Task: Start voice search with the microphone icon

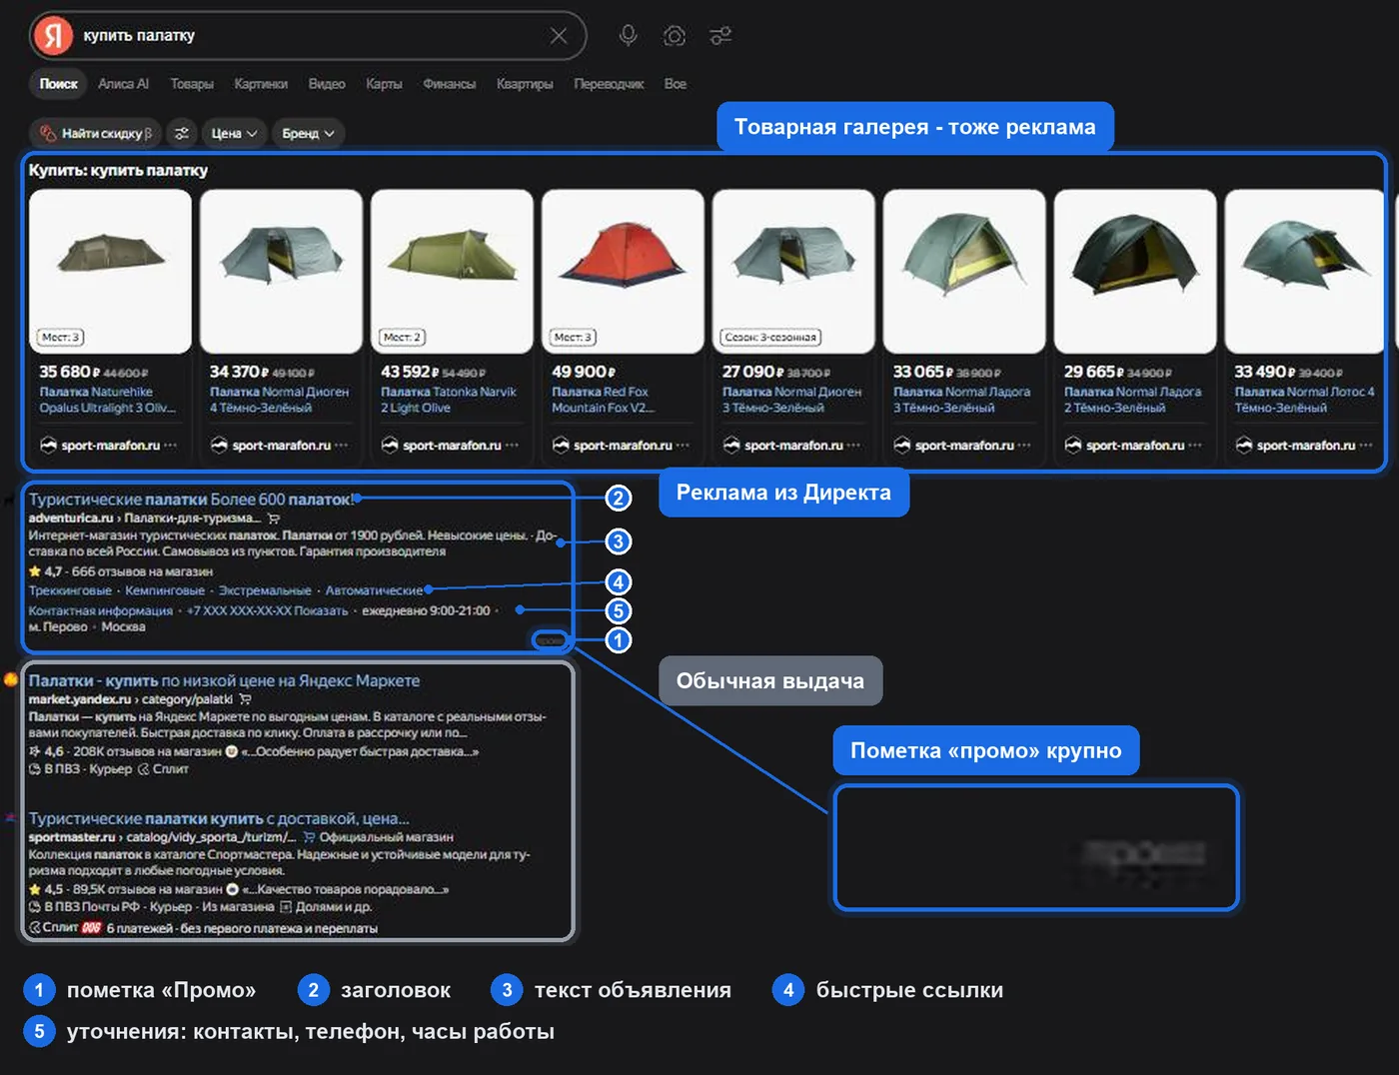Action: click(628, 36)
